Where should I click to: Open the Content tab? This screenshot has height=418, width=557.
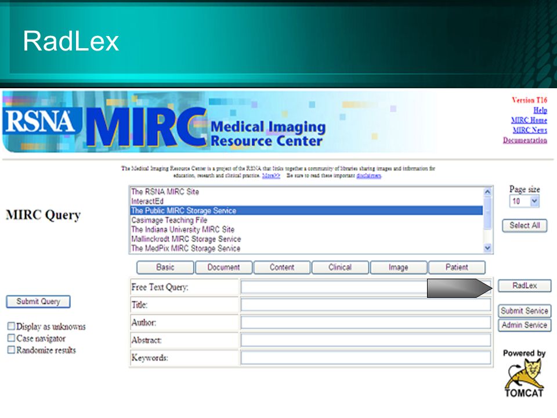[x=282, y=267]
